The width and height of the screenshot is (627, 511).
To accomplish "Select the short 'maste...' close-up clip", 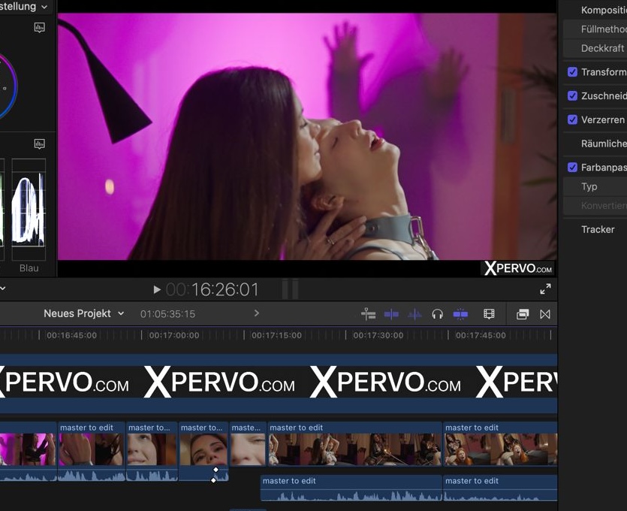I will click(x=248, y=444).
